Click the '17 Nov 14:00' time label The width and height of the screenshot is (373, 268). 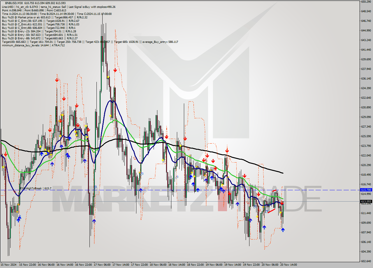(x=121, y=265)
